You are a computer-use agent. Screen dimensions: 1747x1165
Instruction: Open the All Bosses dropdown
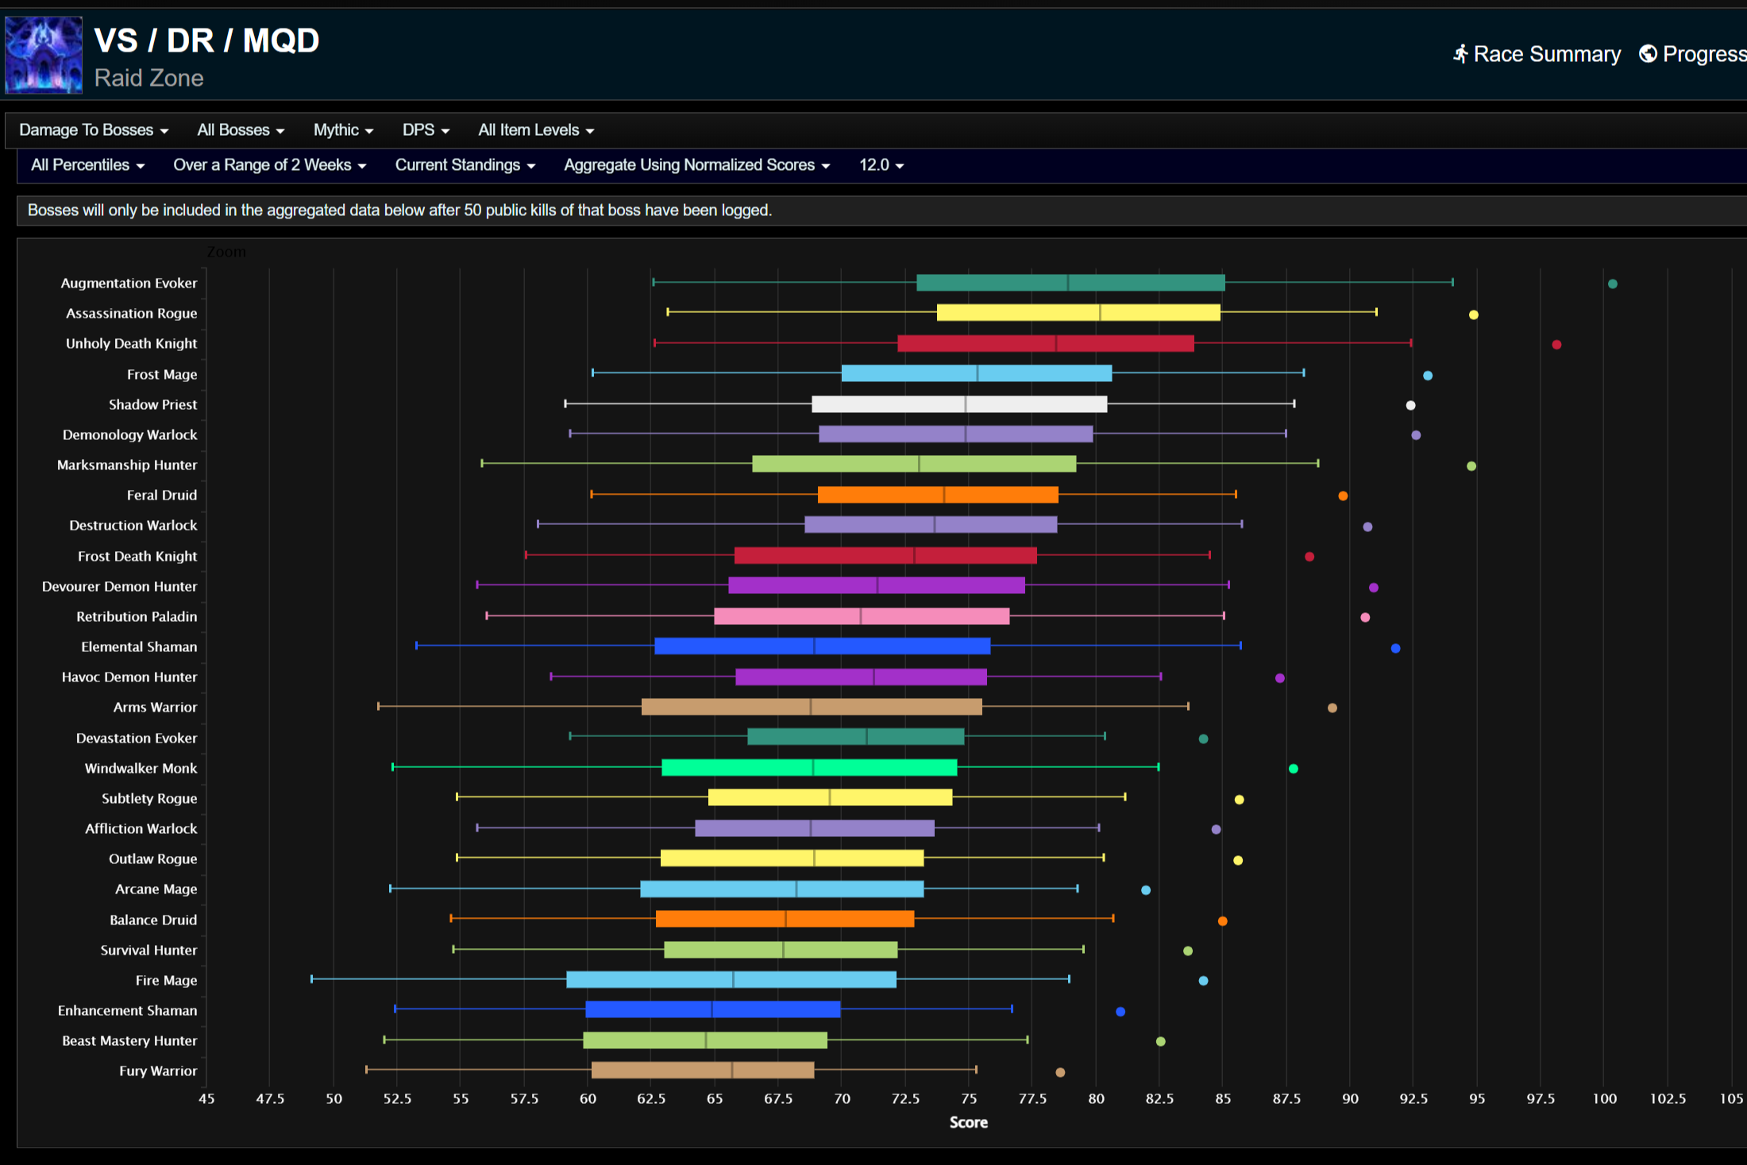240,130
